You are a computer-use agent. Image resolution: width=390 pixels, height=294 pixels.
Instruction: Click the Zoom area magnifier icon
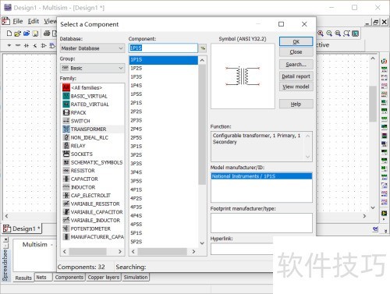(x=338, y=34)
